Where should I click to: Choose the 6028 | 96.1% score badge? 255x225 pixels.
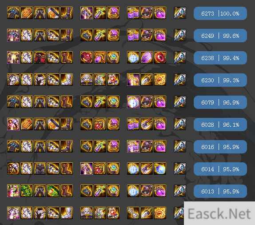pyautogui.click(x=220, y=125)
